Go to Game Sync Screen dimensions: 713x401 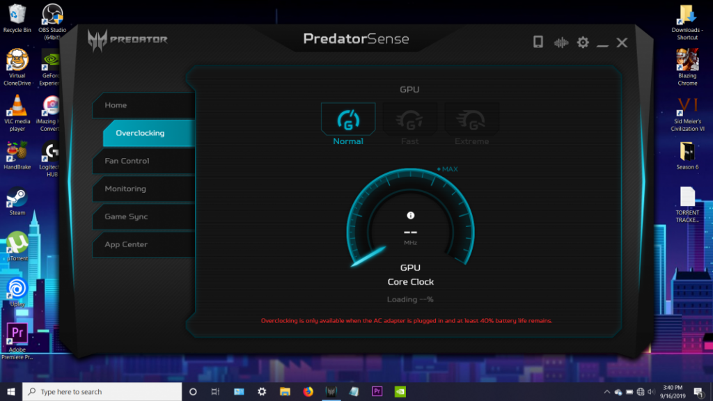[143, 217]
